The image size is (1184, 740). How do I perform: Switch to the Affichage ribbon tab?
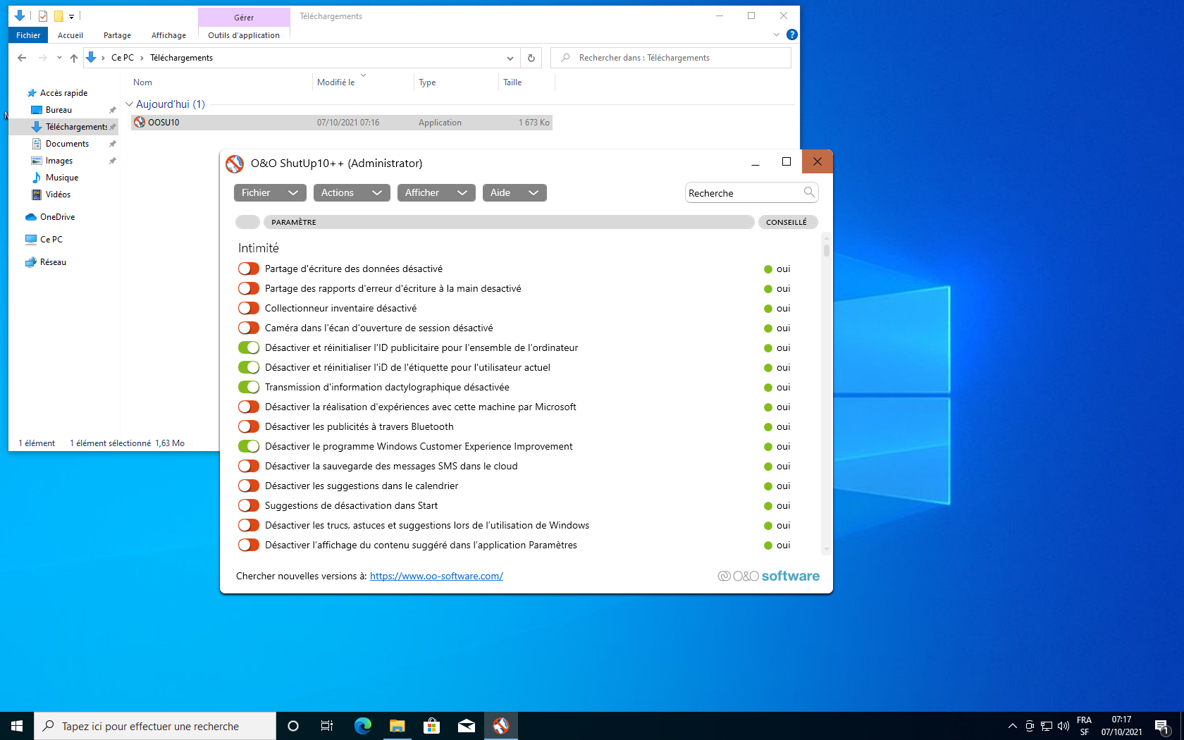(x=168, y=35)
